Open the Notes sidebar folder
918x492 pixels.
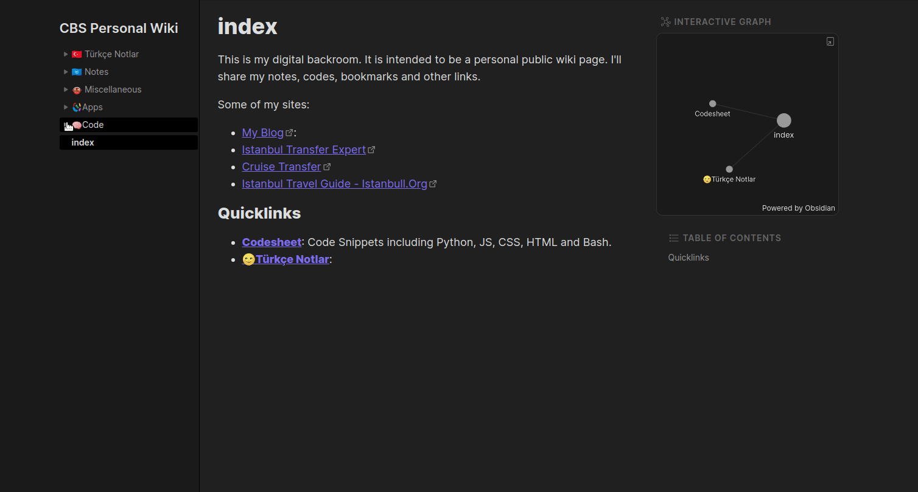(128, 72)
